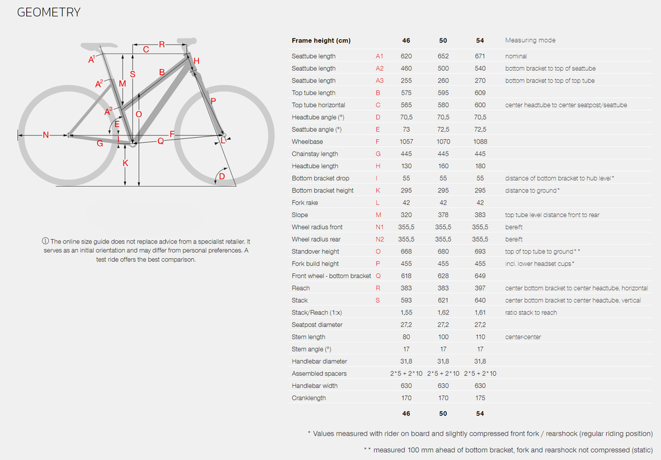
Task: Click the red "Q" marker on the bike diagram
Action: [161, 141]
